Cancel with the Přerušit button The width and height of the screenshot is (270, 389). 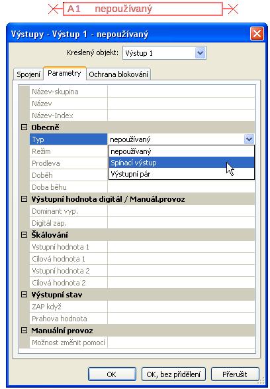coord(235,374)
